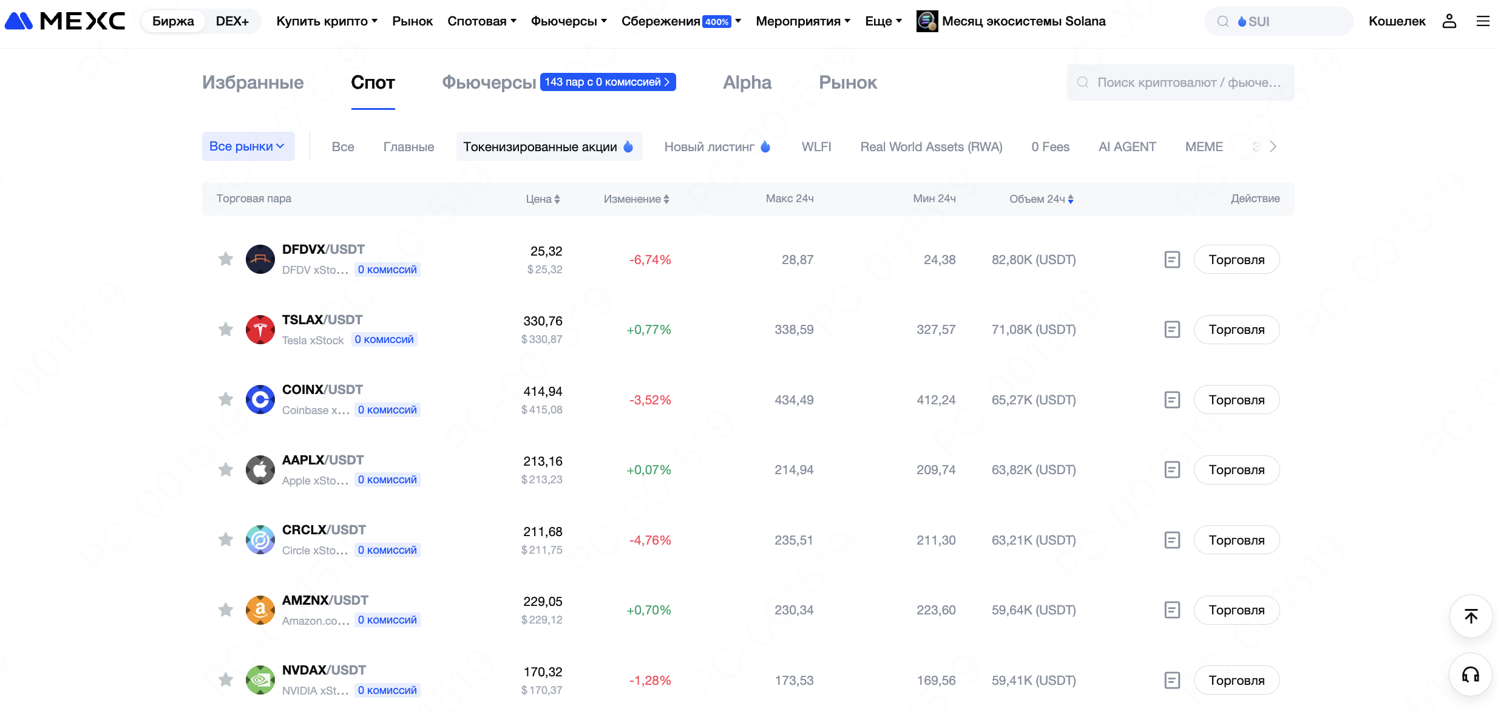1498x714 pixels.
Task: Click the MEXC logo
Action: point(65,21)
